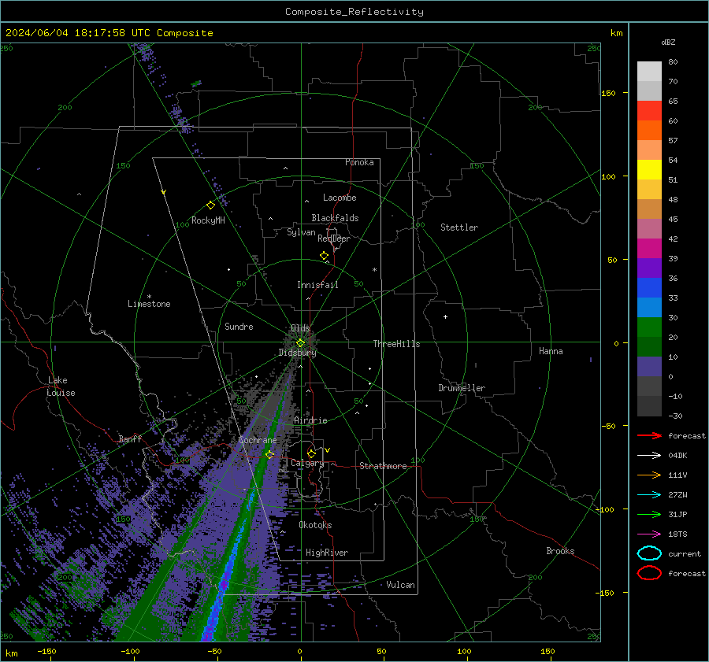Click the Sylvan label
Image resolution: width=709 pixels, height=662 pixels.
[301, 232]
